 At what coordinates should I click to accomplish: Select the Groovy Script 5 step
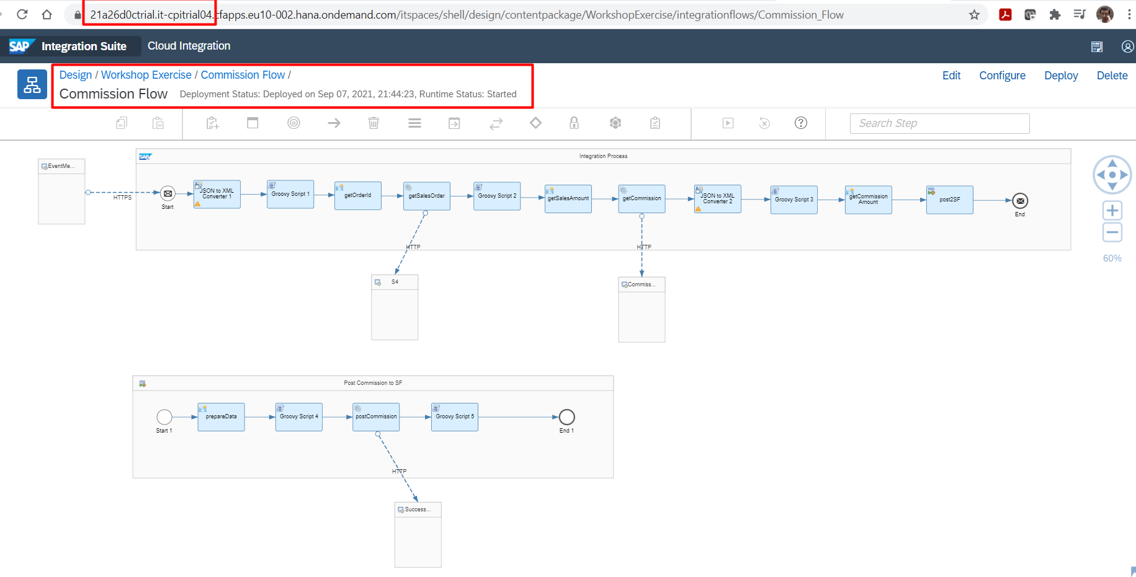pos(455,417)
